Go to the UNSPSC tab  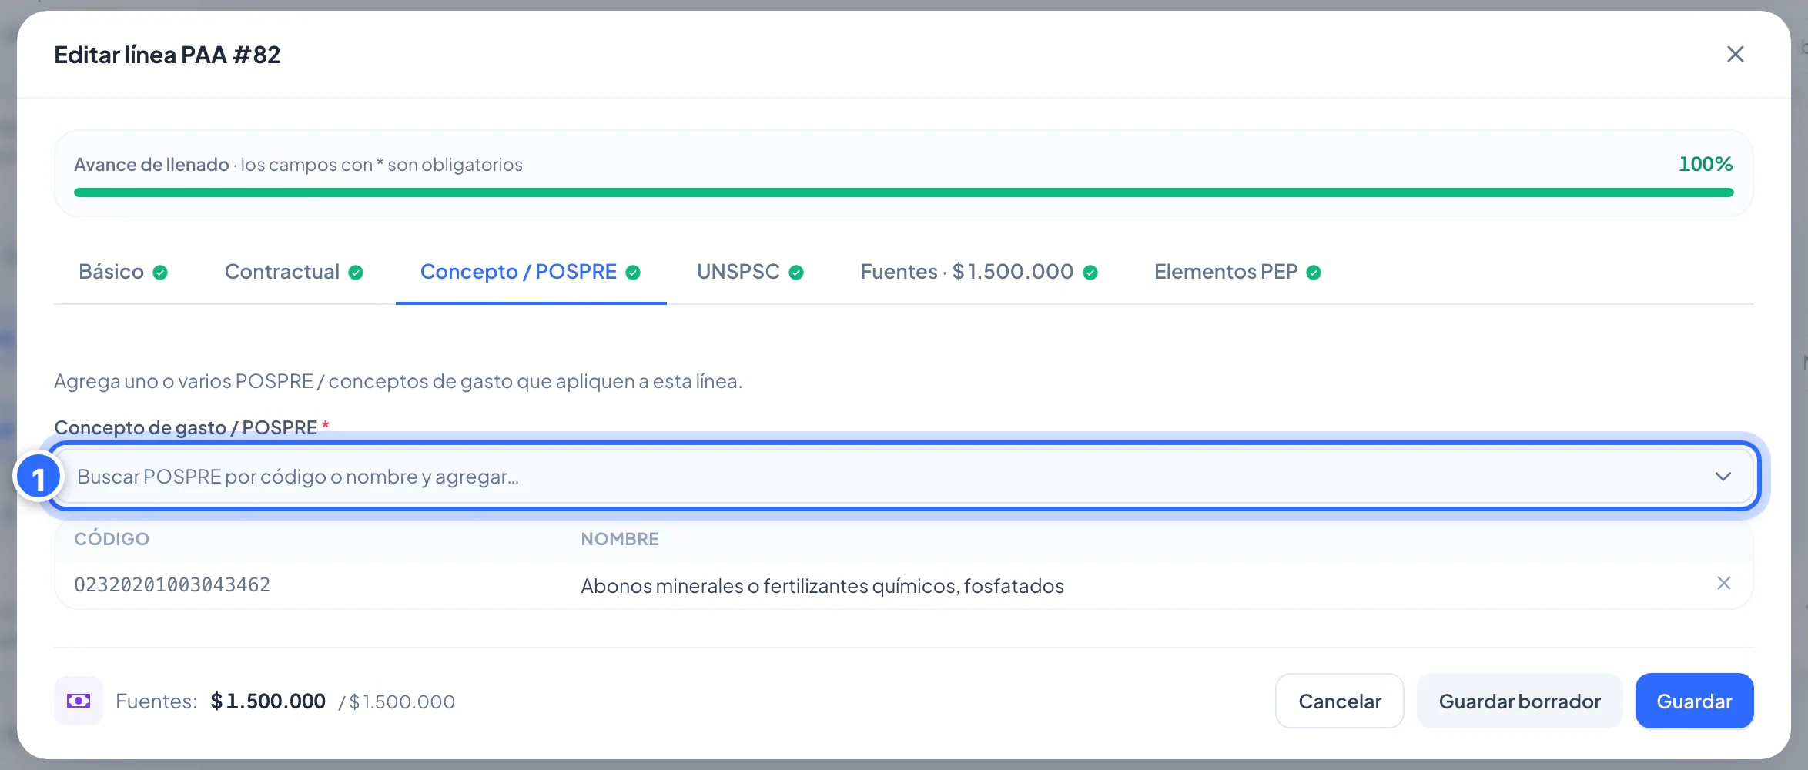[x=750, y=272]
